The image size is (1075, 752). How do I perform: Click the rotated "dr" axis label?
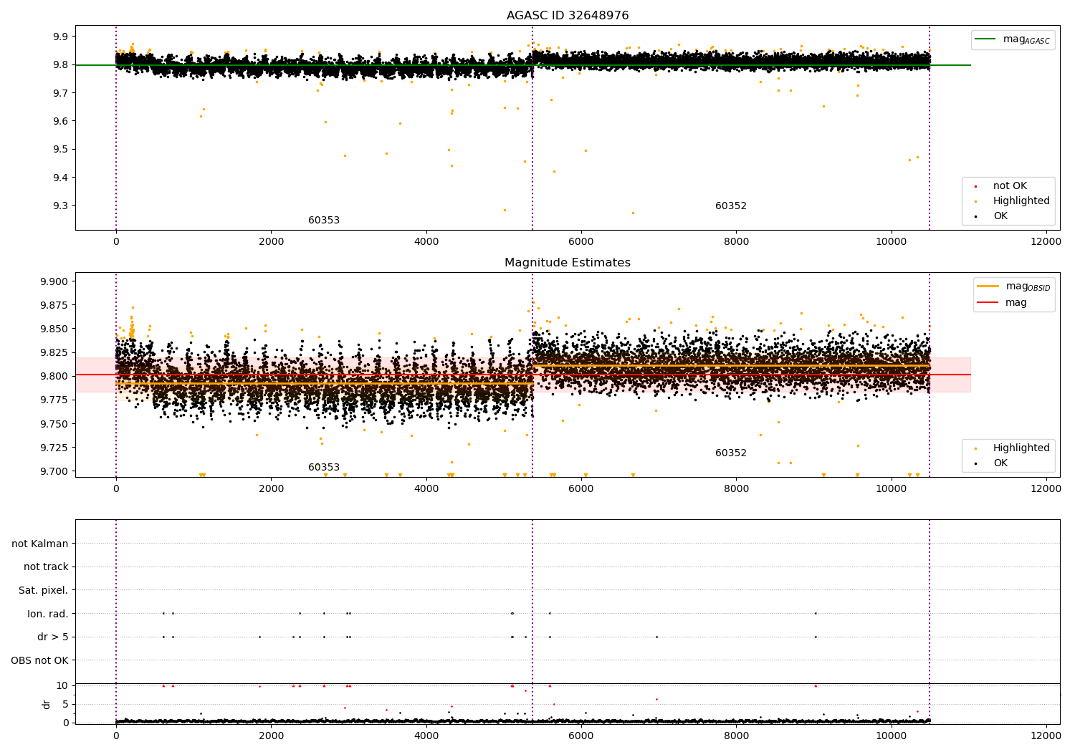pos(47,705)
